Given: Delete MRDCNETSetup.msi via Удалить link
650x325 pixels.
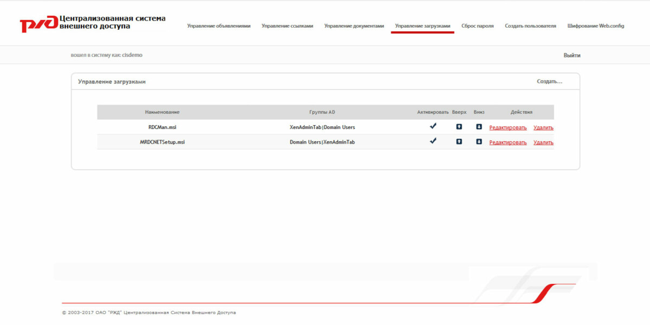Looking at the screenshot, I should pyautogui.click(x=543, y=142).
